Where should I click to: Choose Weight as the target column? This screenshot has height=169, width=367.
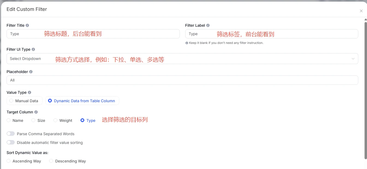(55, 120)
